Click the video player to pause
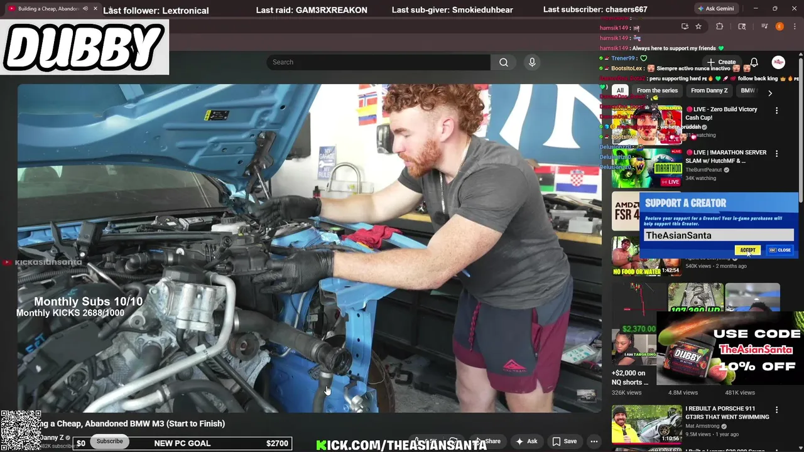This screenshot has width=804, height=452. (x=310, y=248)
